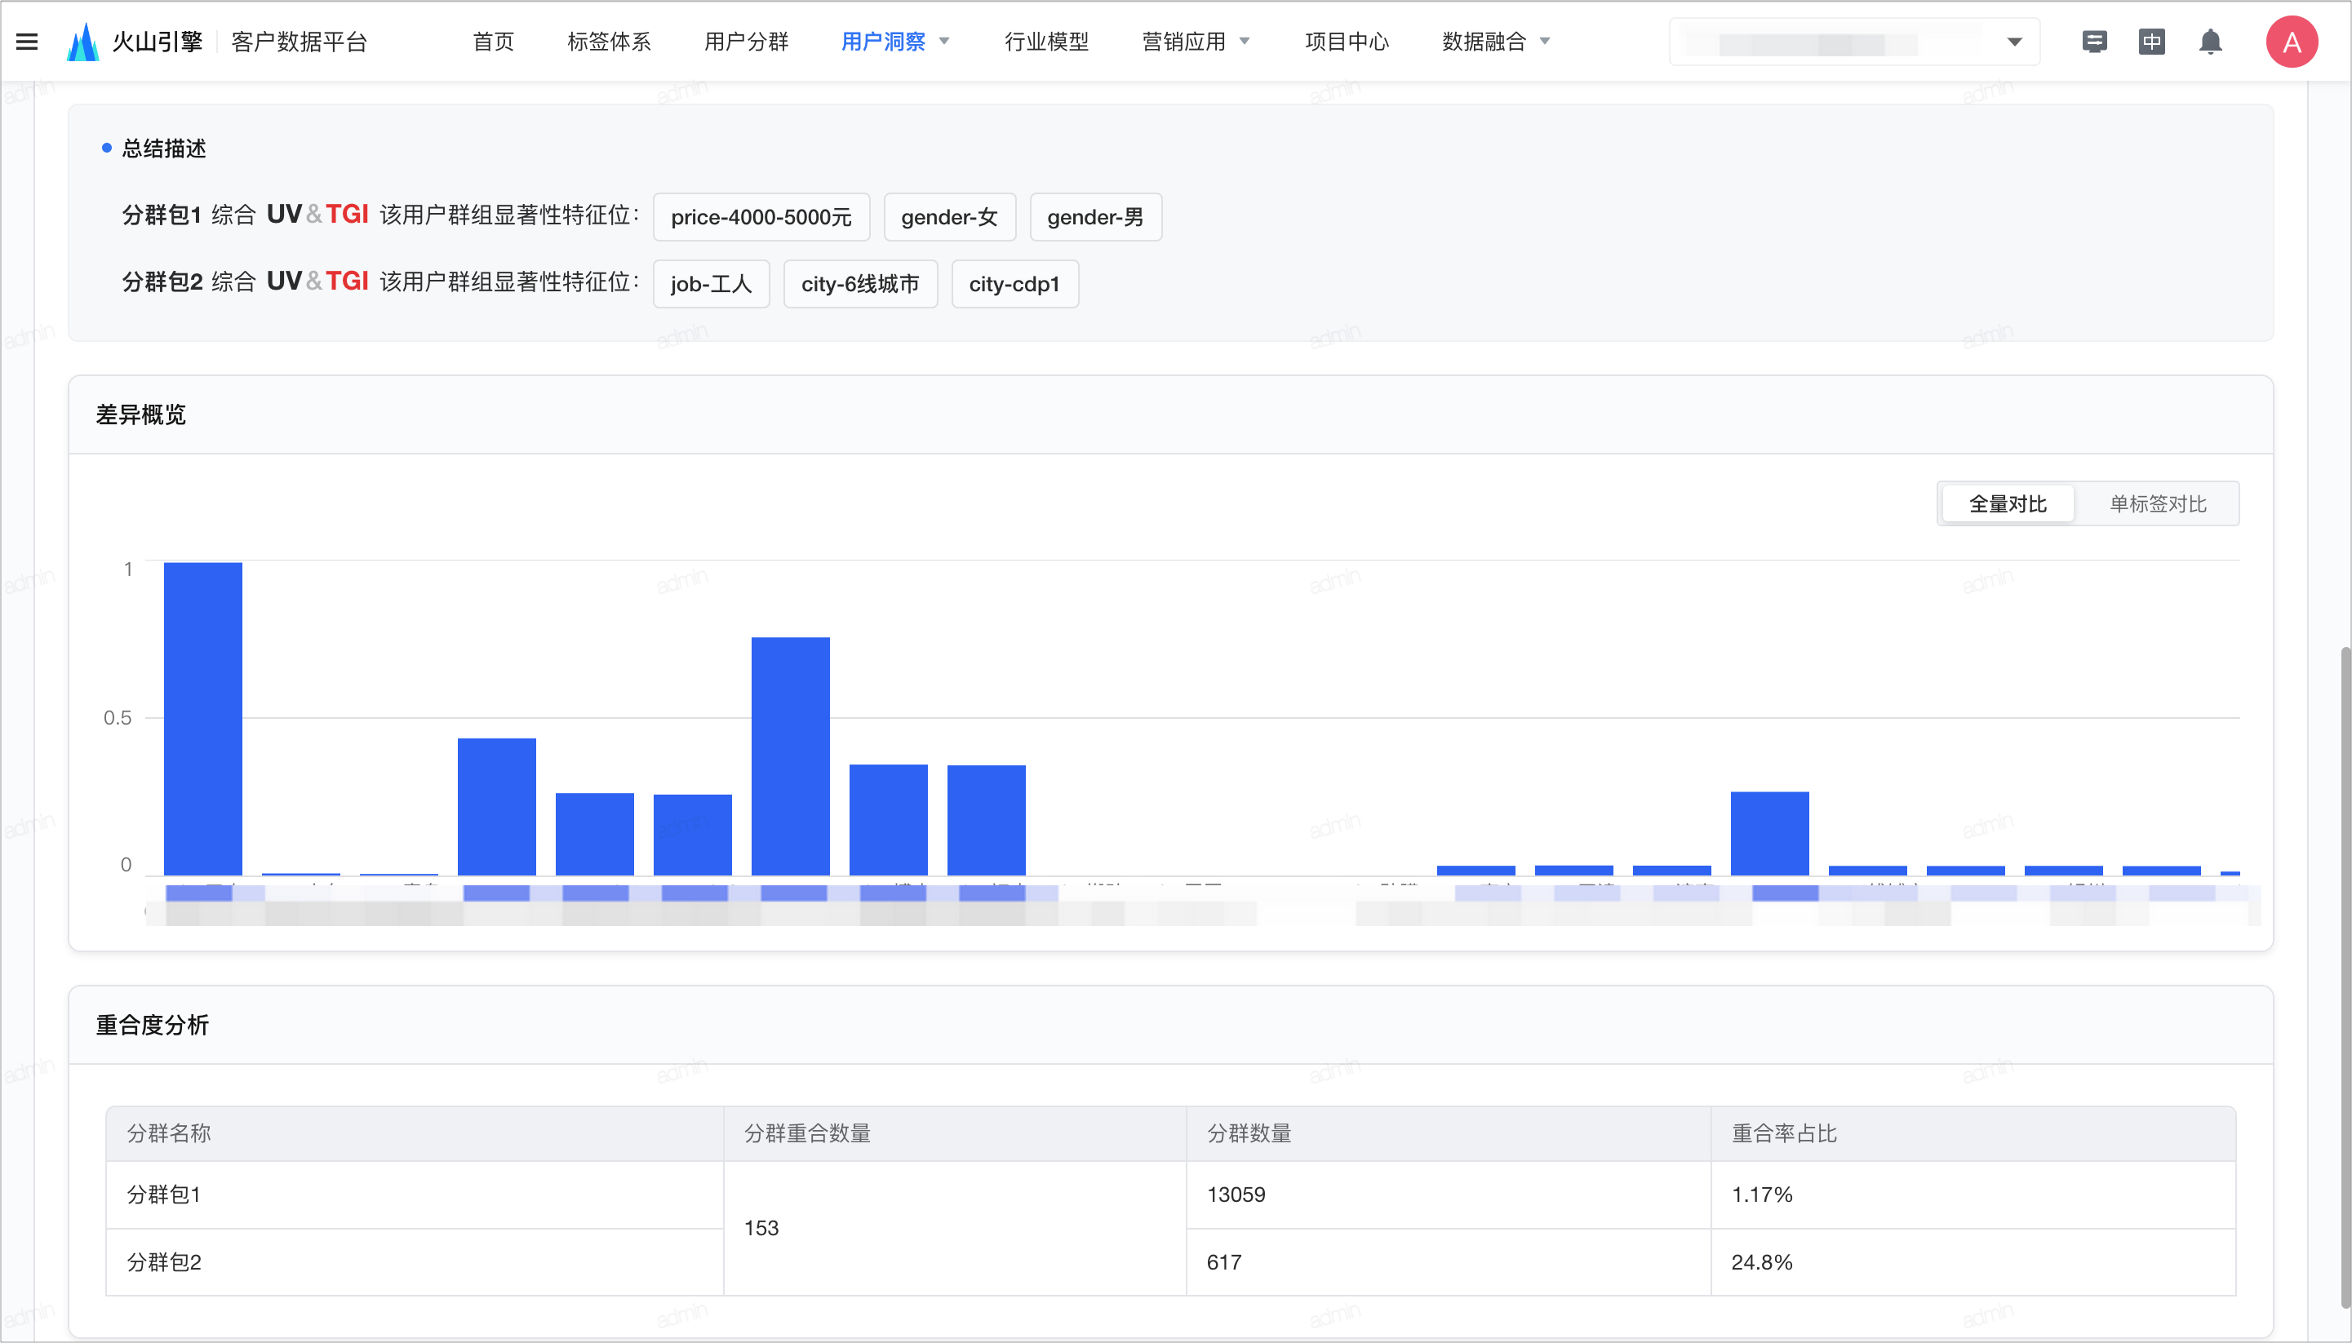Open the project selector dropdown
Image resolution: width=2352 pixels, height=1343 pixels.
[x=1854, y=42]
